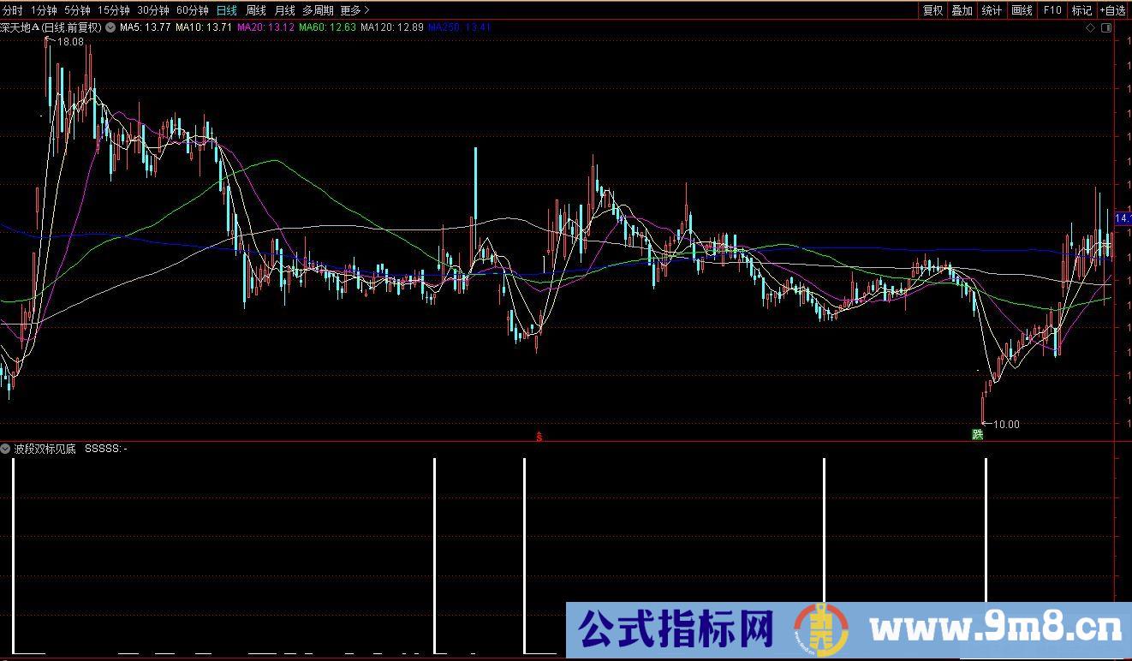Select the 日线 daily chart tab
The height and width of the screenshot is (661, 1132).
click(x=227, y=10)
